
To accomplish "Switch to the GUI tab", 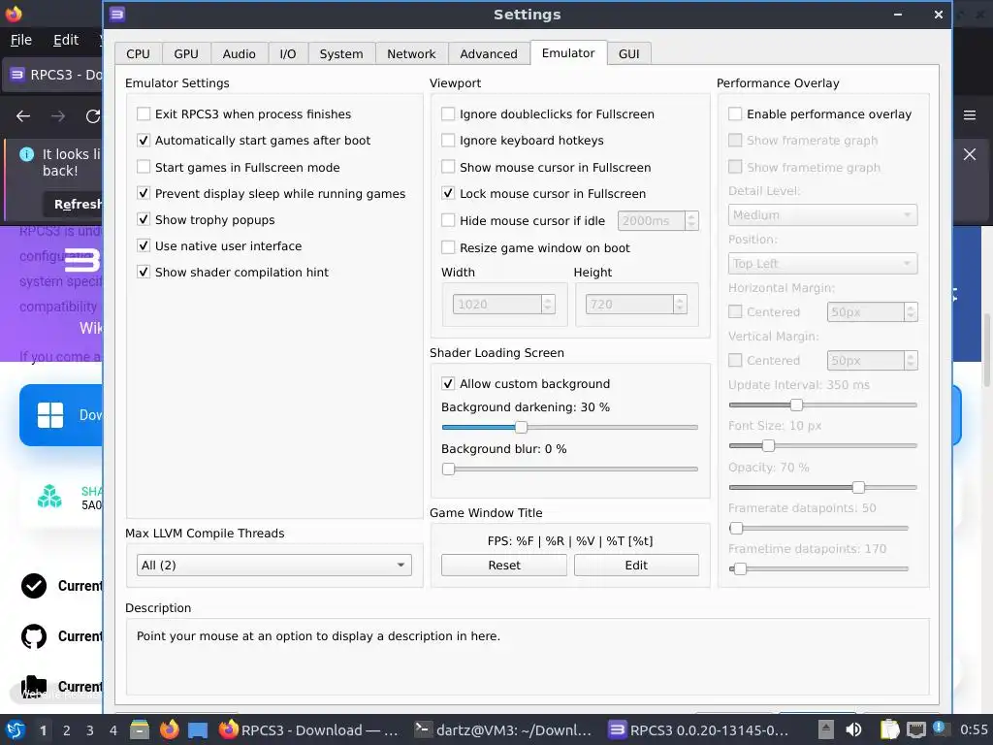I will pyautogui.click(x=628, y=54).
